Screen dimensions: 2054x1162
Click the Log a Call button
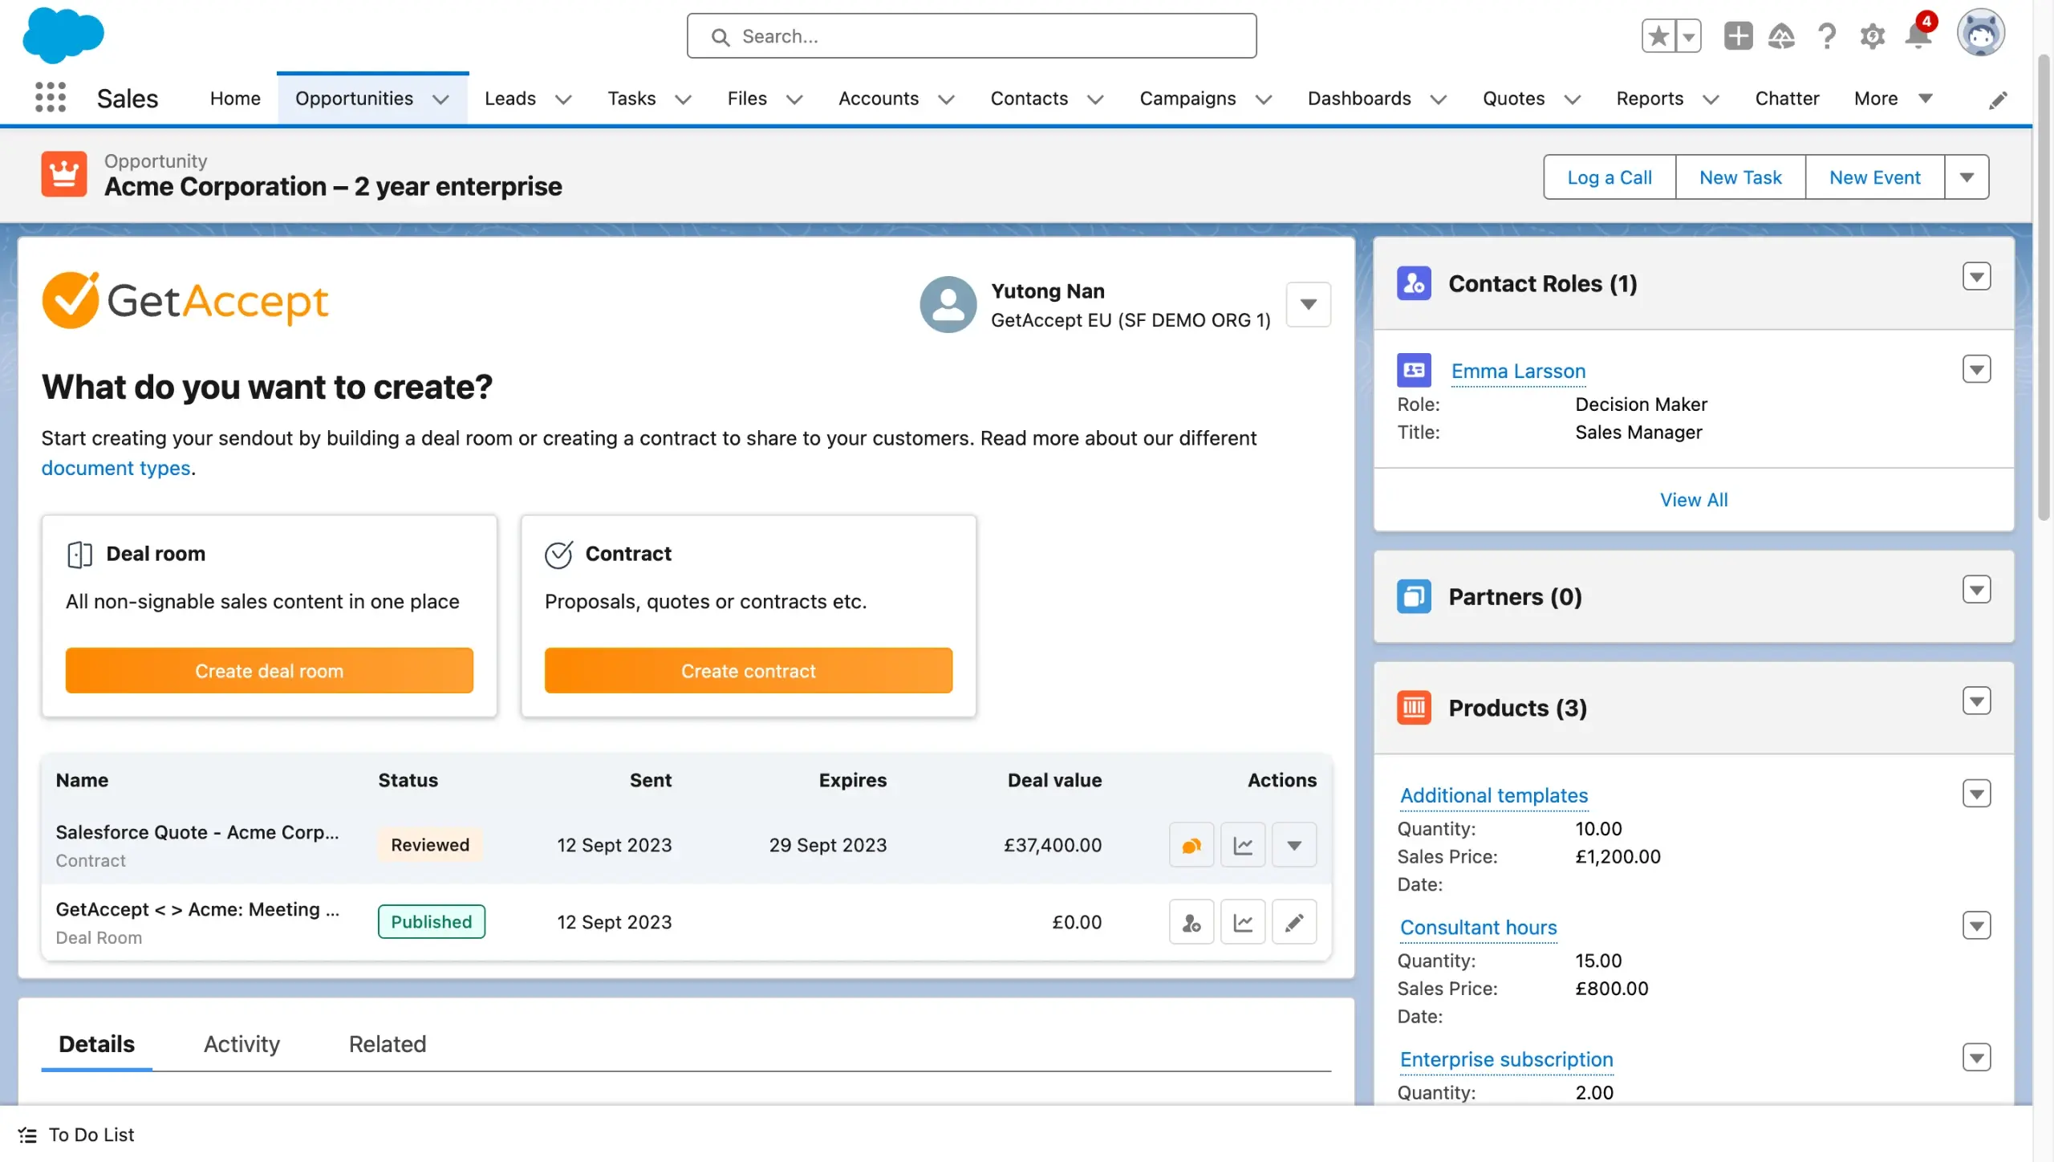(x=1610, y=177)
